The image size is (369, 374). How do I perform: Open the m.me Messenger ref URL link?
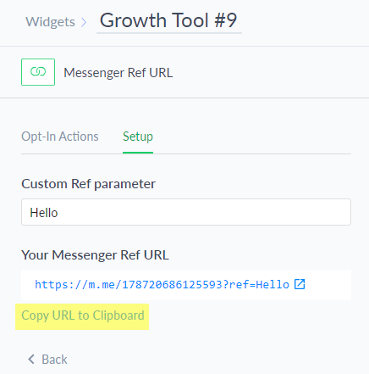(x=162, y=284)
